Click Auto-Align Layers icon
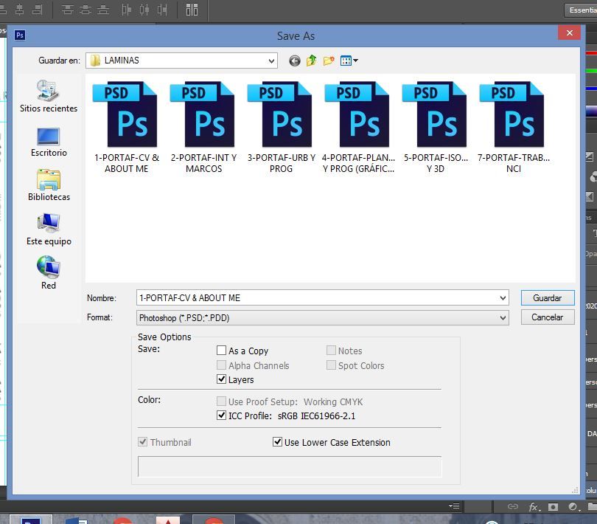Viewport: 597px width, 524px height. tap(192, 10)
